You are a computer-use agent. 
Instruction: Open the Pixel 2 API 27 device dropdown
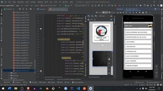coord(82,6)
